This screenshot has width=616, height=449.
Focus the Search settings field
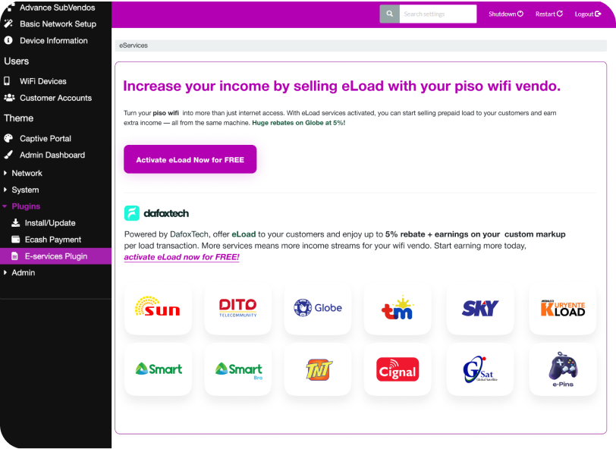coord(438,14)
